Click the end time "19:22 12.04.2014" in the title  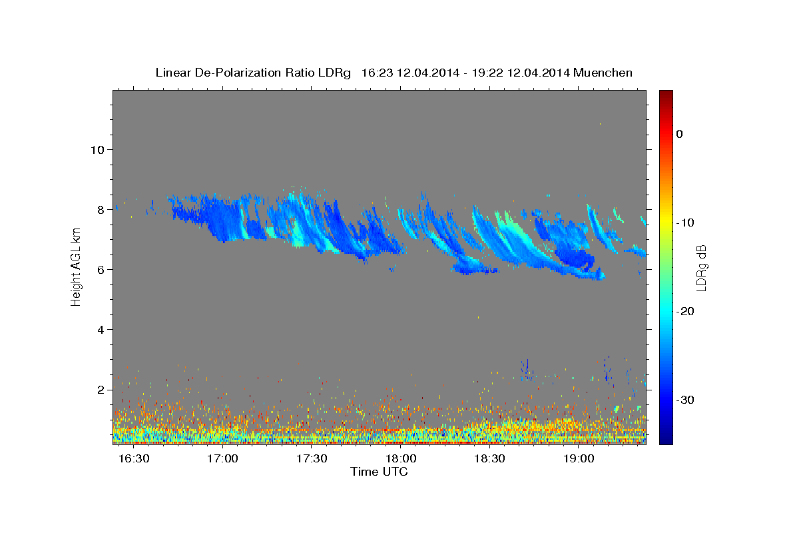pyautogui.click(x=521, y=73)
